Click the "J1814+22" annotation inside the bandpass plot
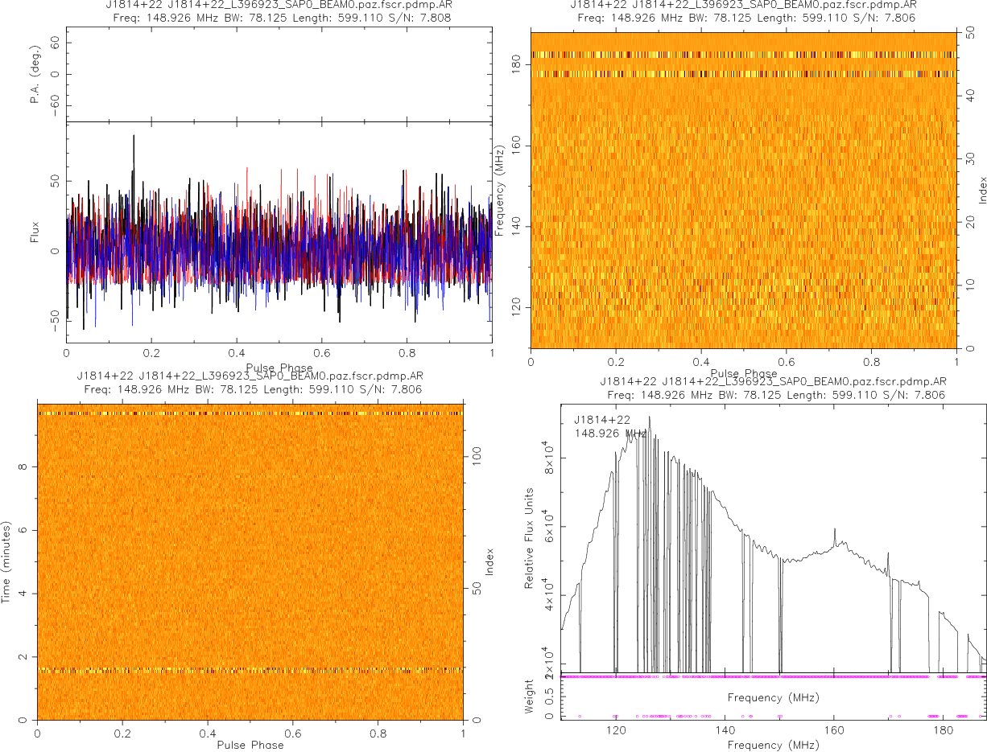The width and height of the screenshot is (987, 752). (601, 419)
